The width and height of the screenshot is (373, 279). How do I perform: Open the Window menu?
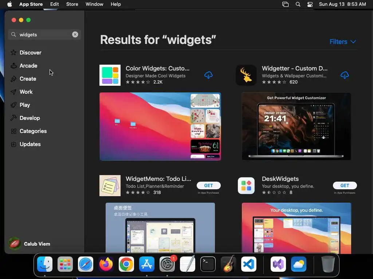[94, 4]
